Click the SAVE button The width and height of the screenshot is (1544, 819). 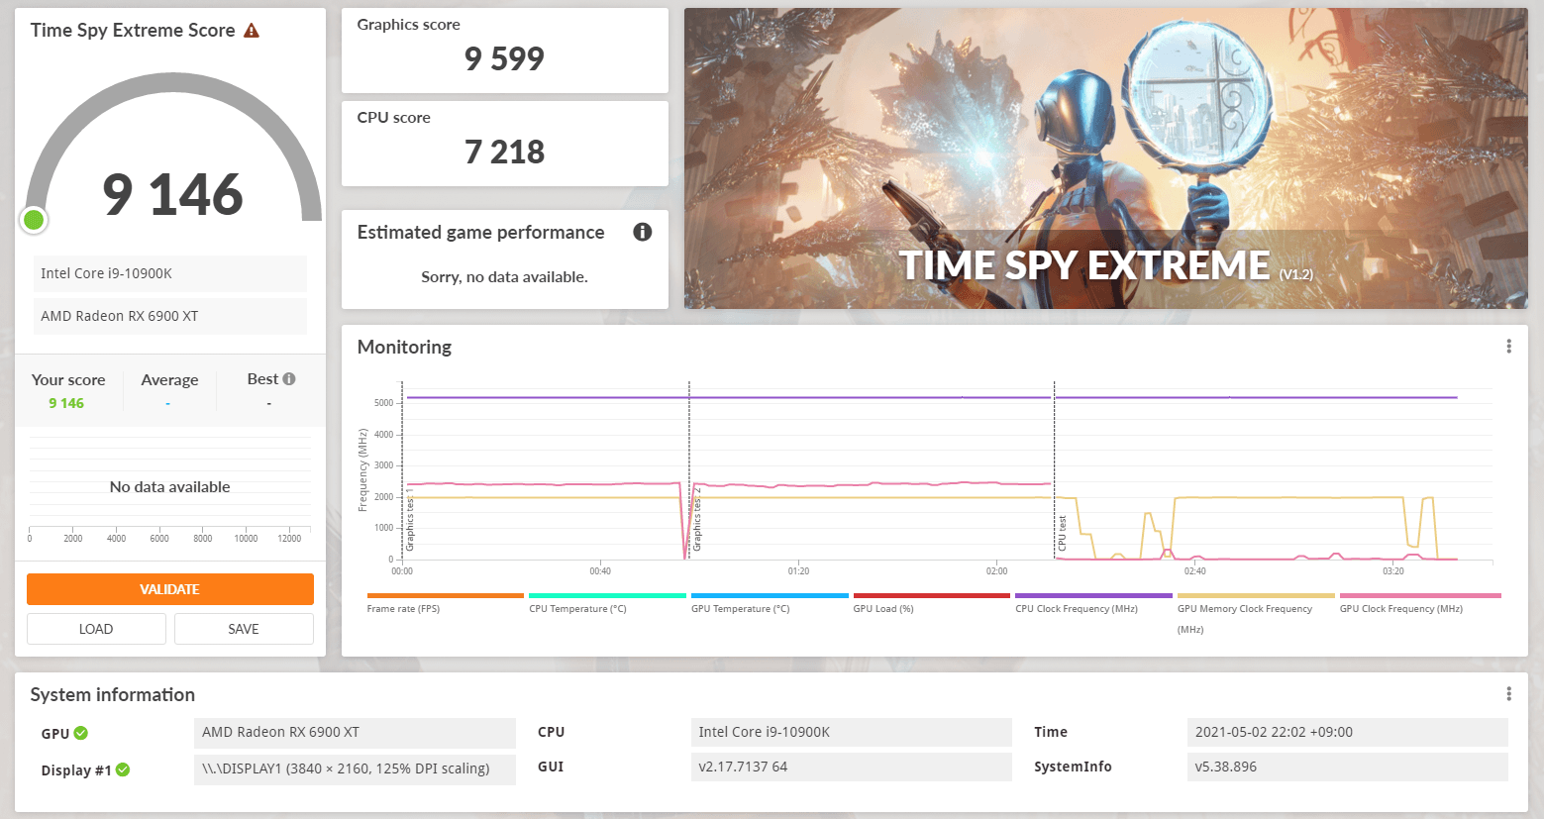[244, 629]
